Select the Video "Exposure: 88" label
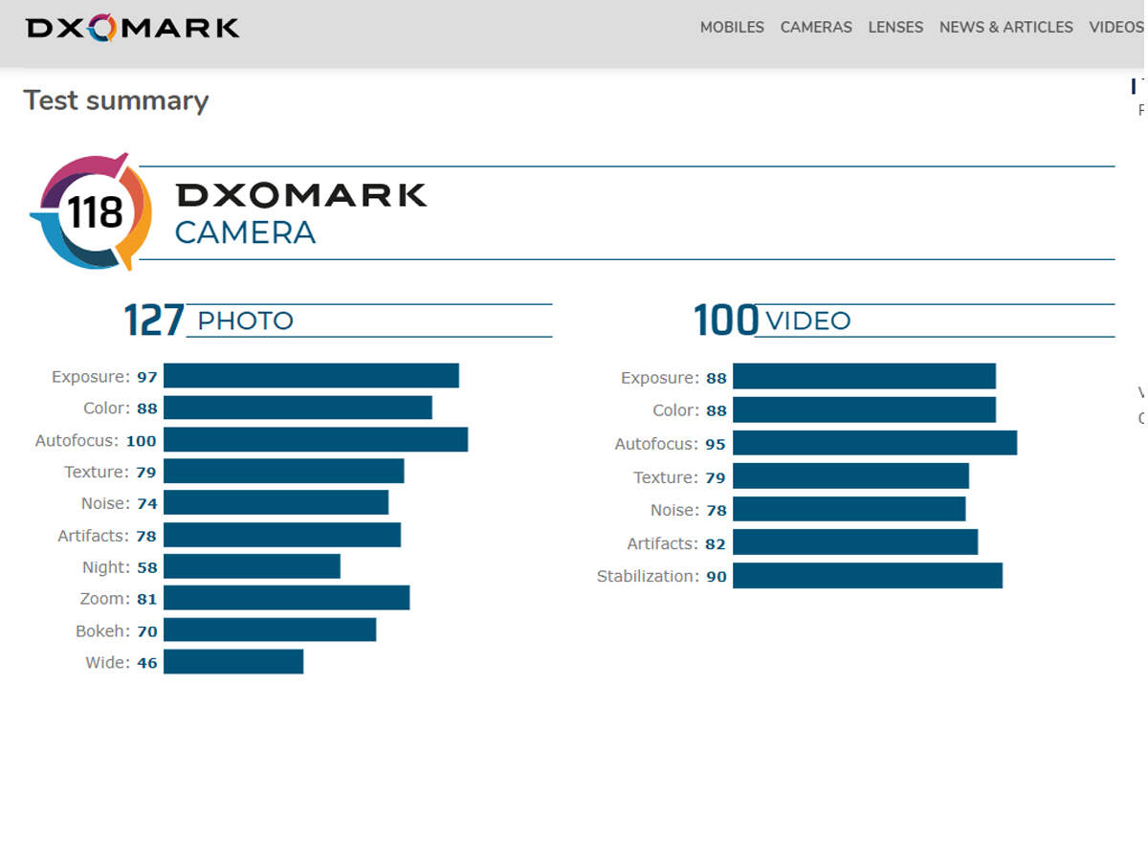The height and width of the screenshot is (861, 1148). 673,378
